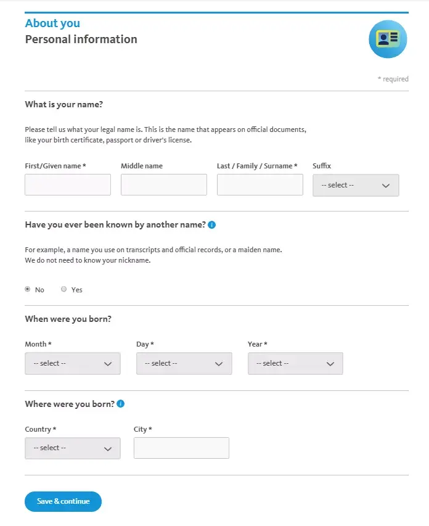Click info icon beside 'known by another name'
Screen dimensions: 429x526
tap(212, 225)
